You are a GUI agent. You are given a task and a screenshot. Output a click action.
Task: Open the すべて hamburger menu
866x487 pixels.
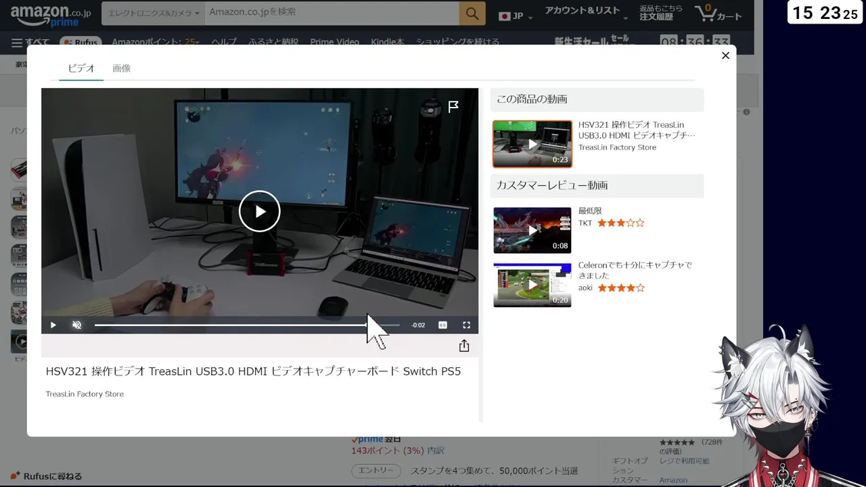(30, 42)
